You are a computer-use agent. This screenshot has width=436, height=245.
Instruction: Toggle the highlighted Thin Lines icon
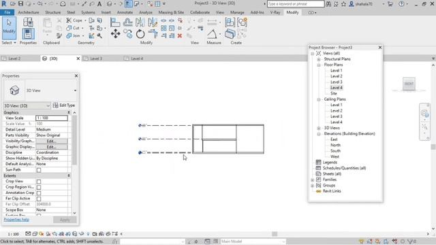point(128,4)
